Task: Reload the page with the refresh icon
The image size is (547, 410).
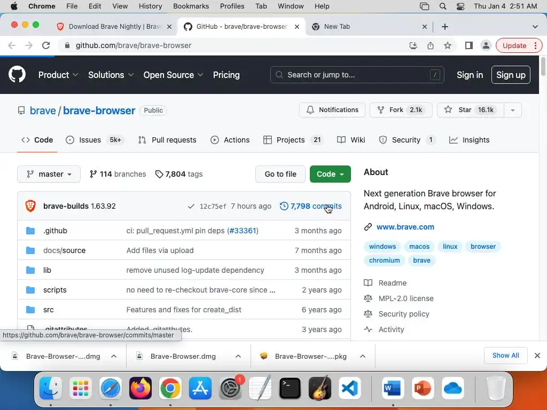Action: [46, 45]
